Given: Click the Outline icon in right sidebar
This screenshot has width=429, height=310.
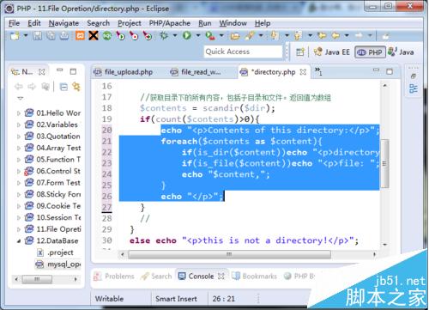Looking at the screenshot, I should (x=414, y=88).
